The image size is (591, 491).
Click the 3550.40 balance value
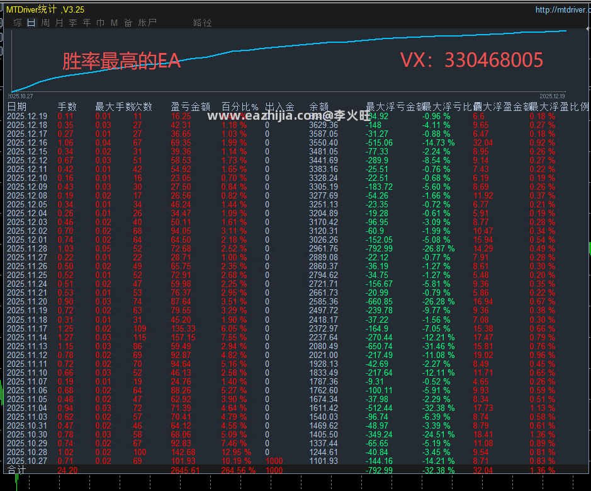click(x=324, y=142)
